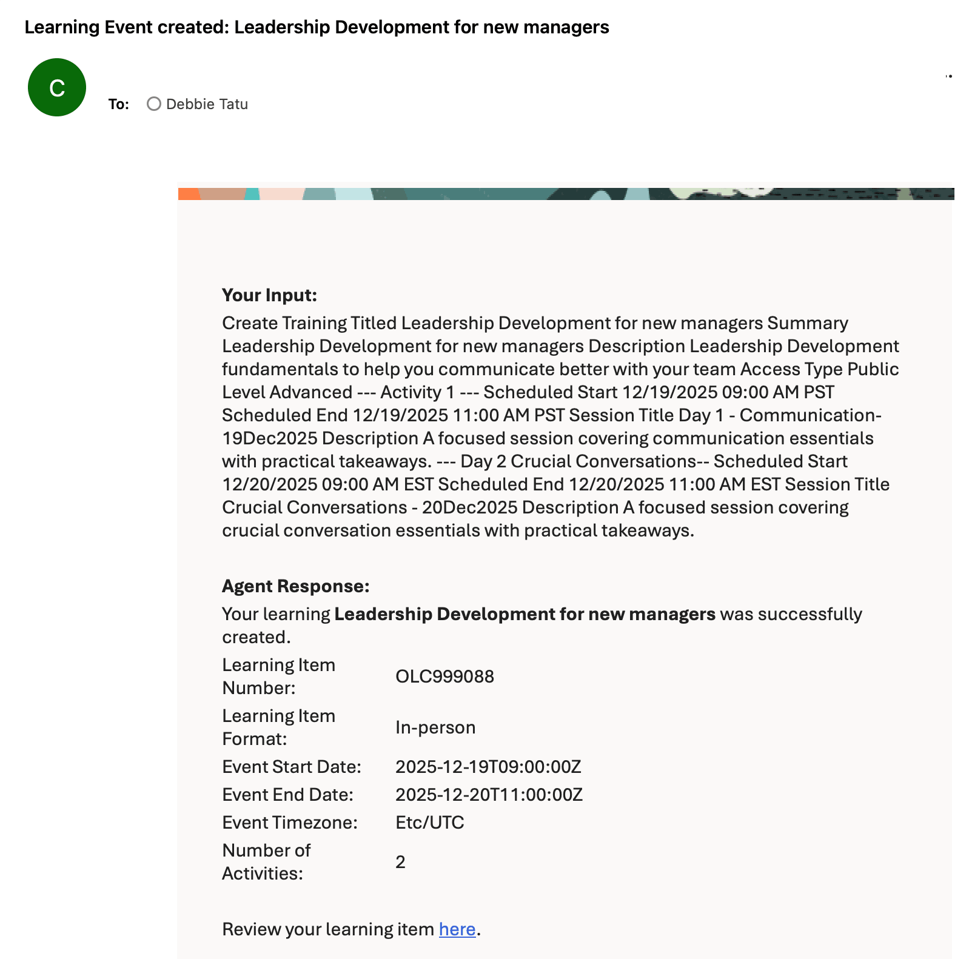The image size is (969, 959).
Task: Open the here hyperlink to review learning item
Action: coord(457,929)
